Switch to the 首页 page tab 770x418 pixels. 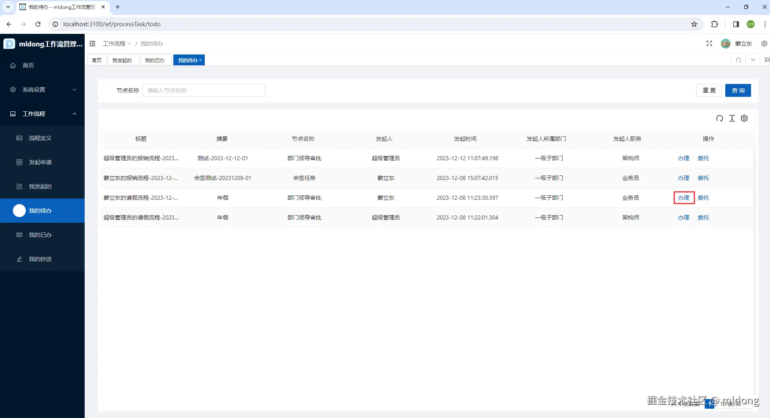tap(97, 60)
